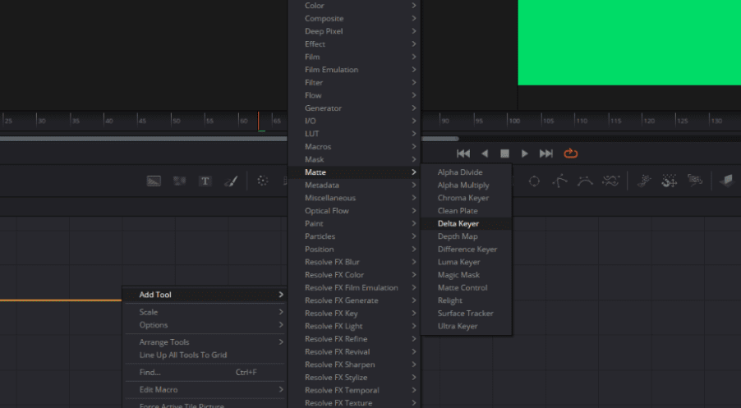Viewport: 741px width, 408px height.
Task: Expand the Scale submenu
Action: pyautogui.click(x=205, y=312)
